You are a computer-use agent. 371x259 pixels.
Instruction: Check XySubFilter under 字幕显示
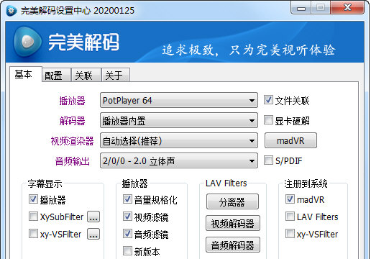(x=33, y=217)
